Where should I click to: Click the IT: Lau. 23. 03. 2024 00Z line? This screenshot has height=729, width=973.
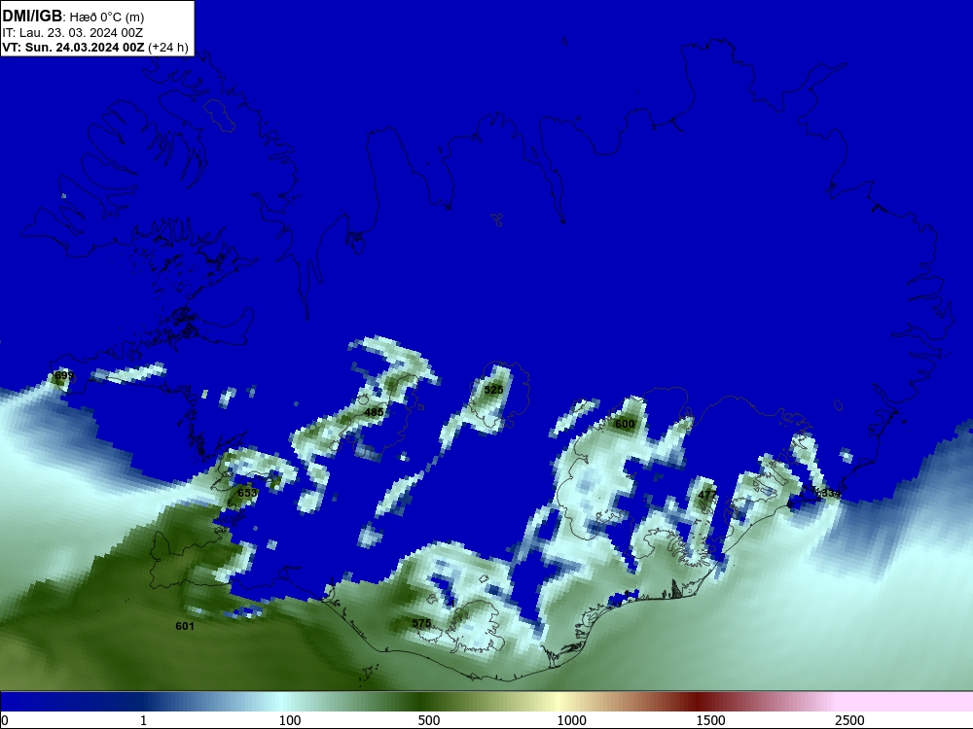pos(73,32)
